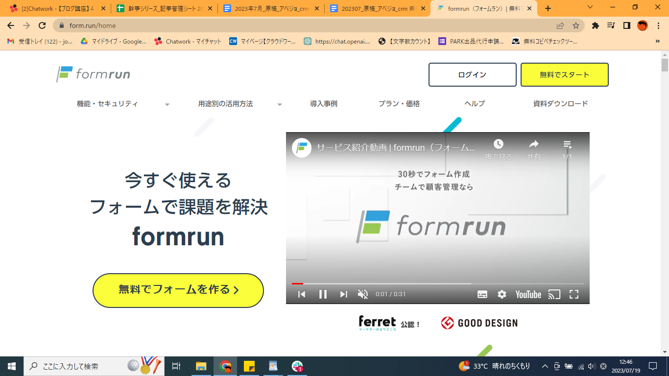
Task: Seek on the video progress bar
Action: pos(438,283)
